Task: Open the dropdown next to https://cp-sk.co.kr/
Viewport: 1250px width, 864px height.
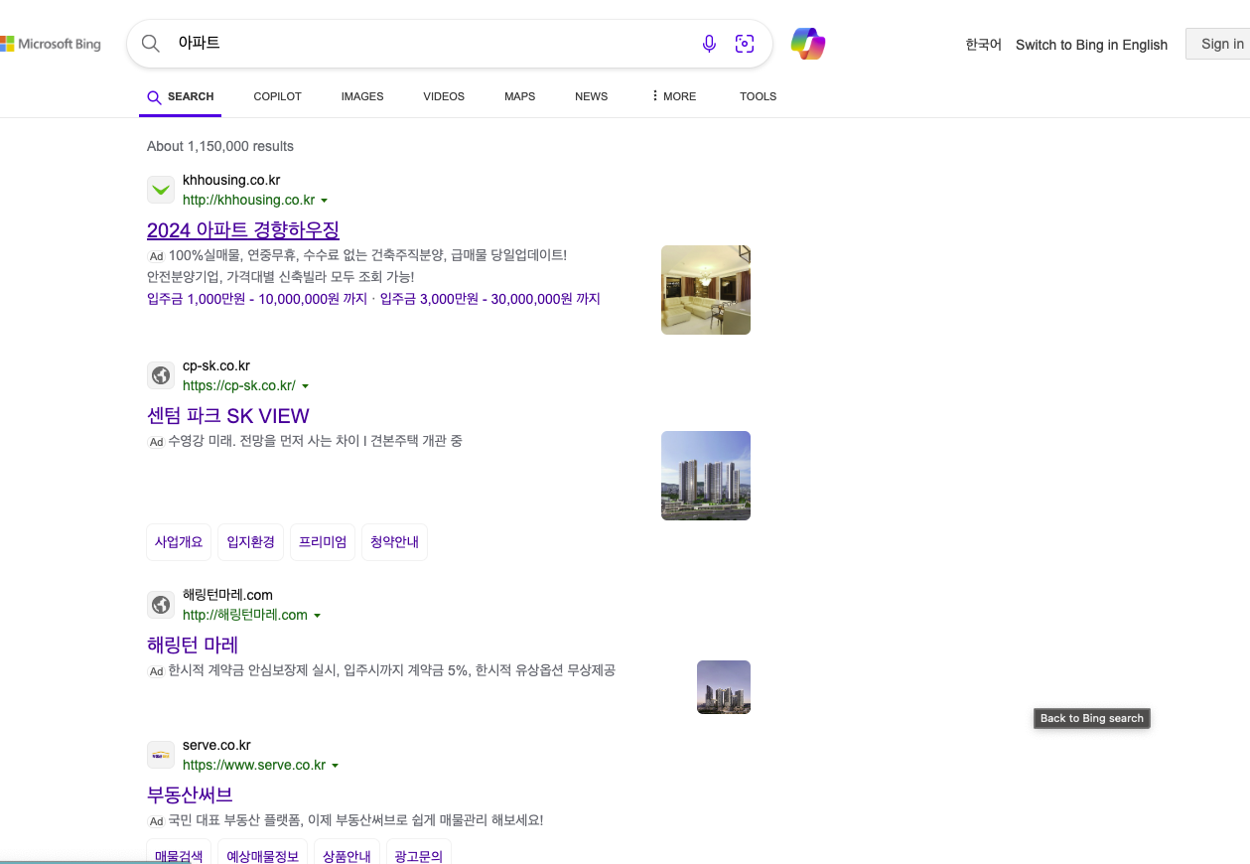Action: tap(307, 385)
